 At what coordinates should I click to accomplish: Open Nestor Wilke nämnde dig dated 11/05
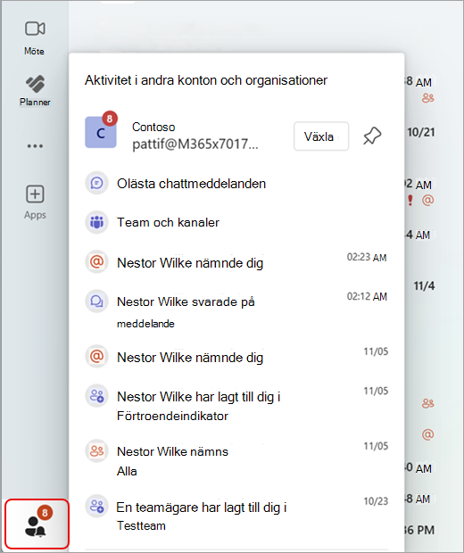pyautogui.click(x=236, y=357)
